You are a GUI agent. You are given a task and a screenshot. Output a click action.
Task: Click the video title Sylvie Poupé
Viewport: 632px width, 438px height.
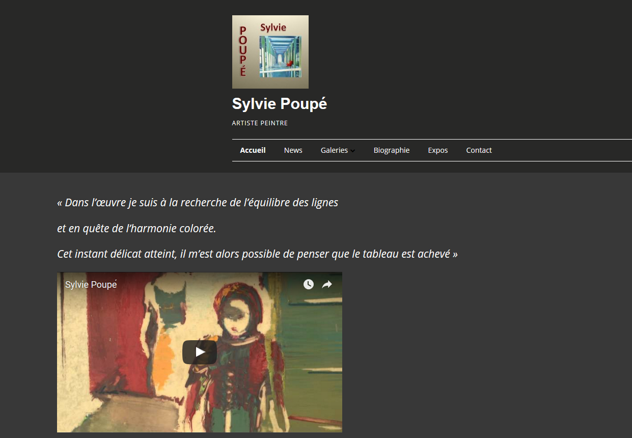tap(91, 285)
